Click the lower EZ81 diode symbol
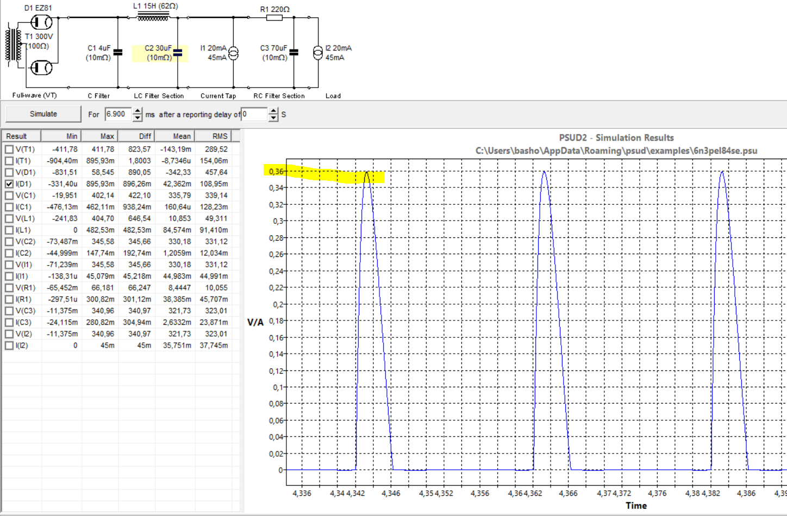 (41, 68)
